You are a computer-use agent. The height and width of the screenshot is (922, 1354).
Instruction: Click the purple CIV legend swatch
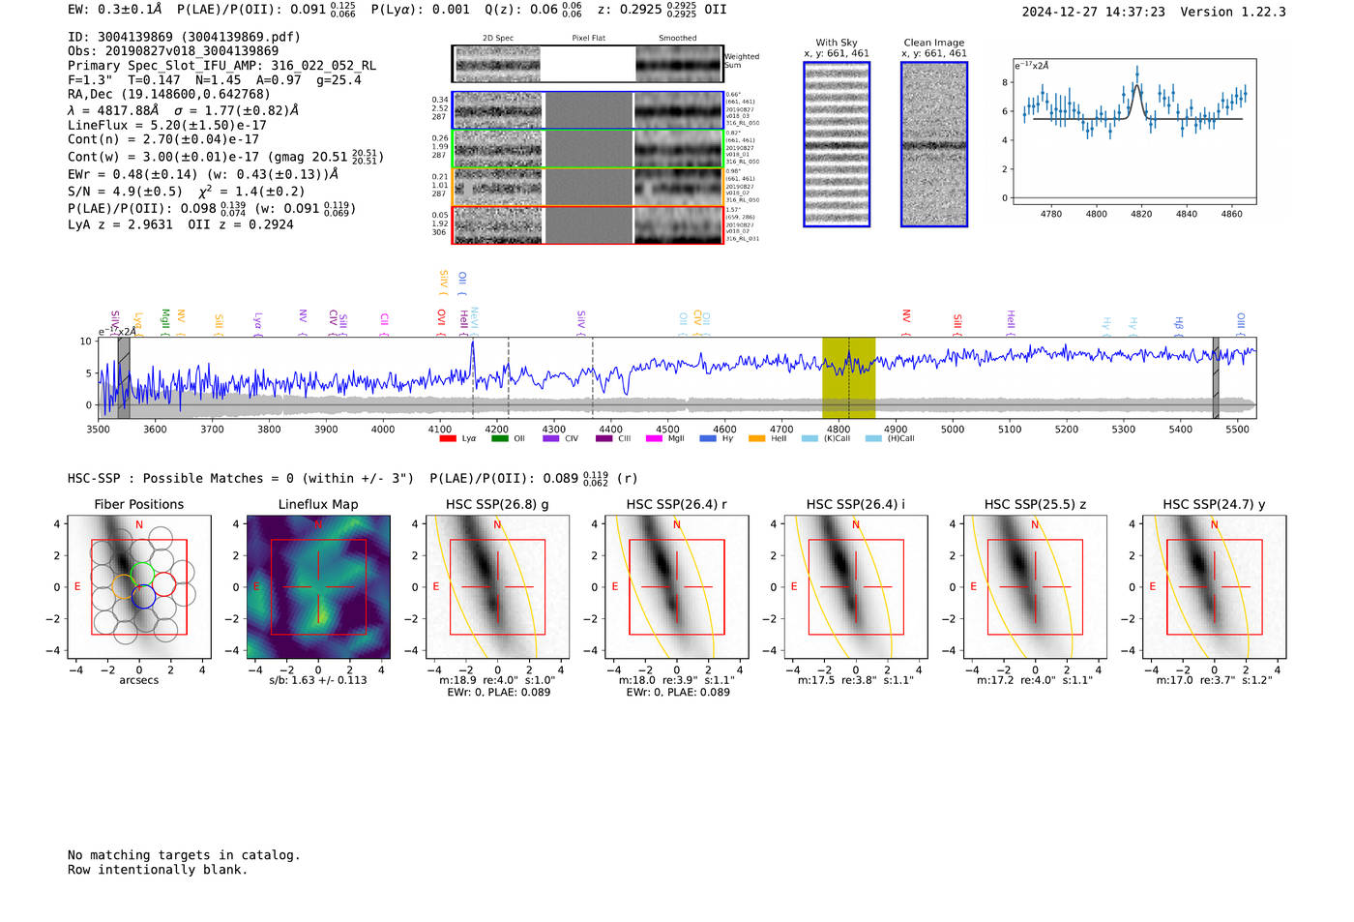coord(550,438)
